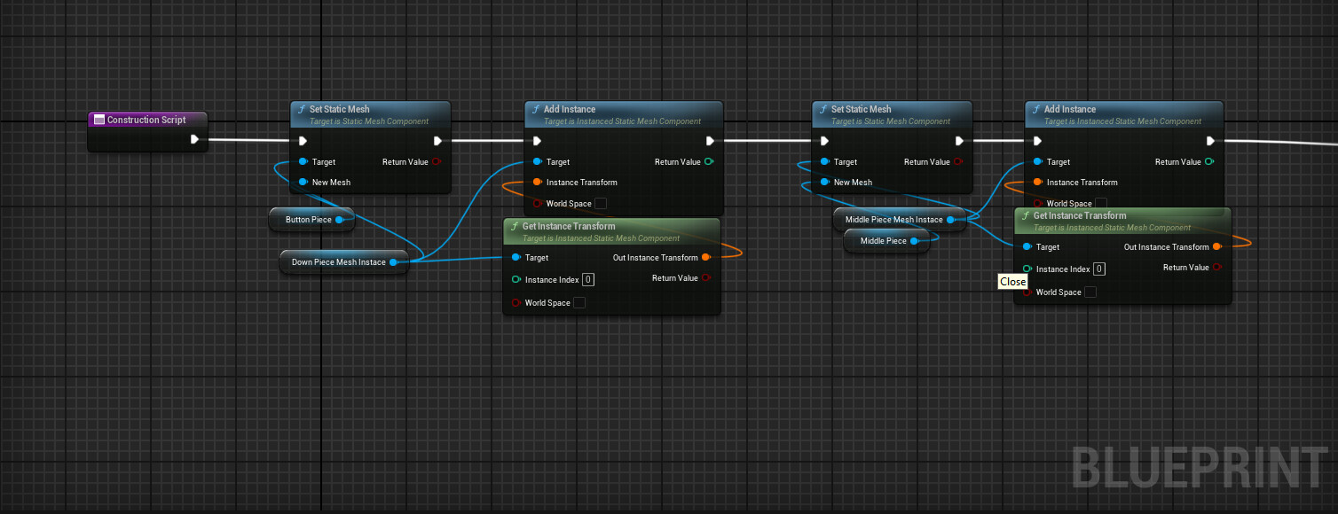Toggle World Space on second Get Instance Transform
Viewport: 1338px width, 514px height.
(x=1090, y=292)
